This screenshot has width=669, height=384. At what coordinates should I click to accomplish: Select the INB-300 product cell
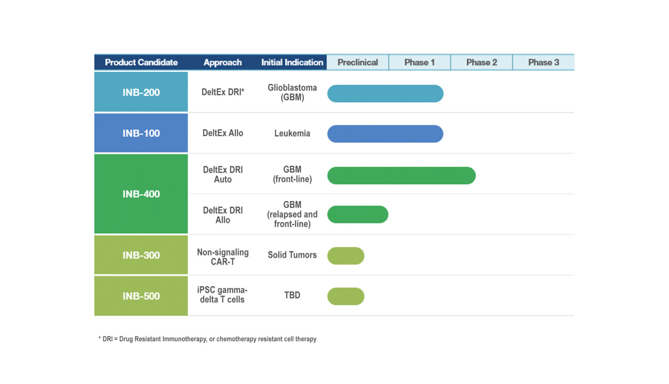click(x=141, y=255)
